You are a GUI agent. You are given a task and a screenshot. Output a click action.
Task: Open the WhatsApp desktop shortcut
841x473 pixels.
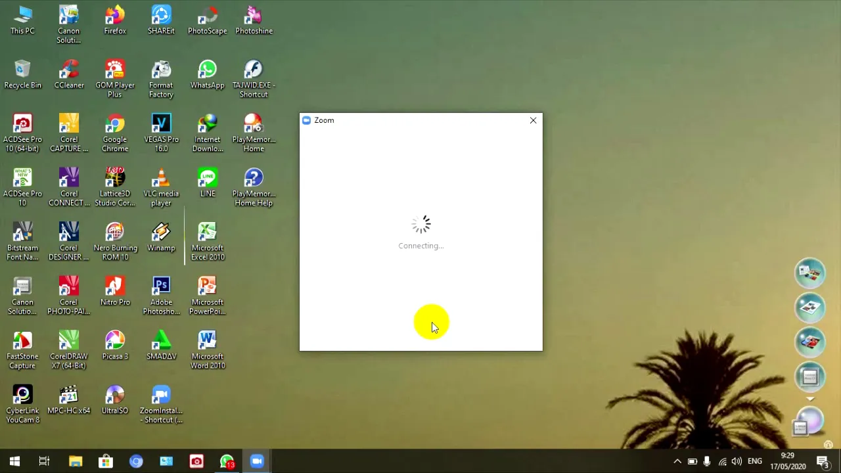tap(208, 74)
